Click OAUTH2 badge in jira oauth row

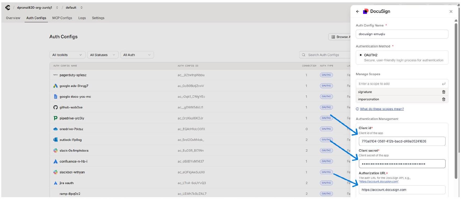click(326, 183)
